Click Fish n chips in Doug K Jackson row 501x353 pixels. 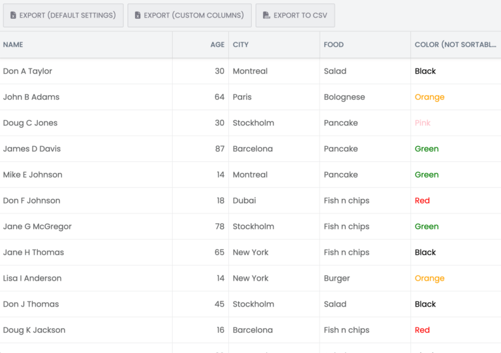(346, 330)
